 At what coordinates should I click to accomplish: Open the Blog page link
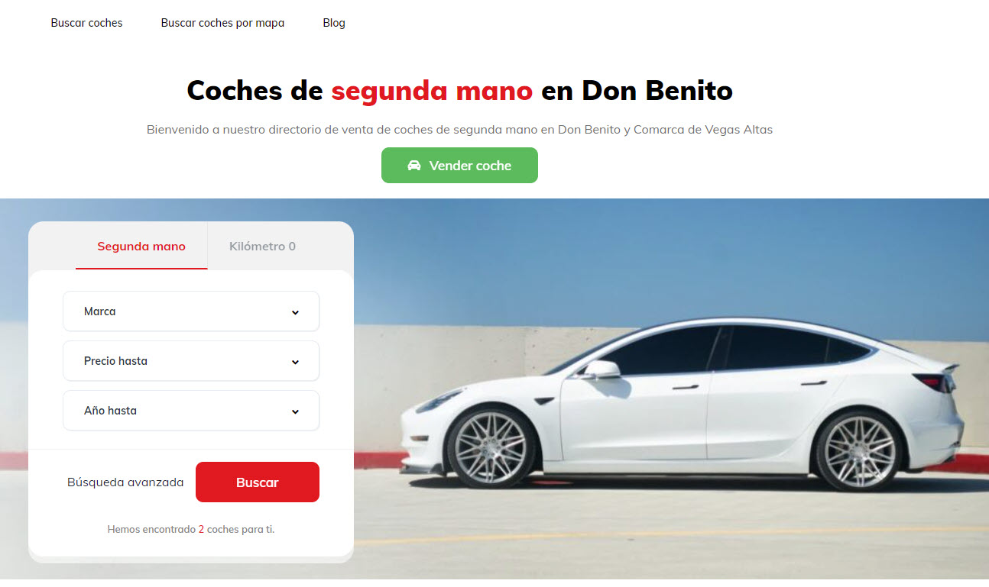point(334,23)
